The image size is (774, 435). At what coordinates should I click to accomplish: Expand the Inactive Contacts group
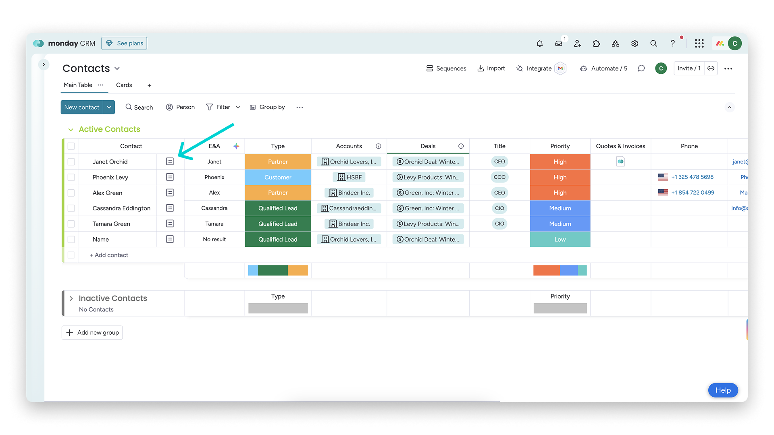(71, 298)
